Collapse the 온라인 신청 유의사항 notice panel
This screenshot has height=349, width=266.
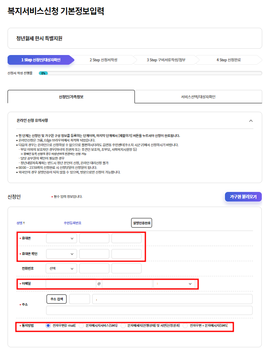click(251, 121)
